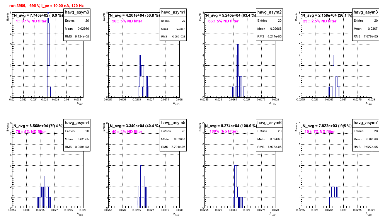Click the N_avg = 7.745e+02 label
385x221 pixels.
tap(38, 15)
